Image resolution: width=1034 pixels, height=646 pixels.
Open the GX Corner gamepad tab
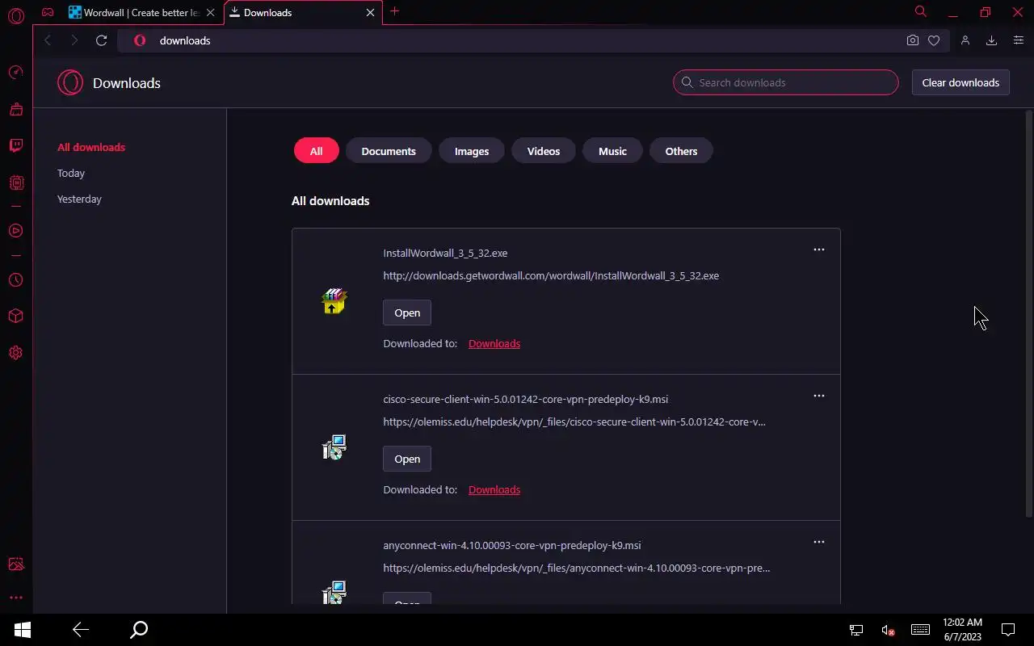click(48, 12)
